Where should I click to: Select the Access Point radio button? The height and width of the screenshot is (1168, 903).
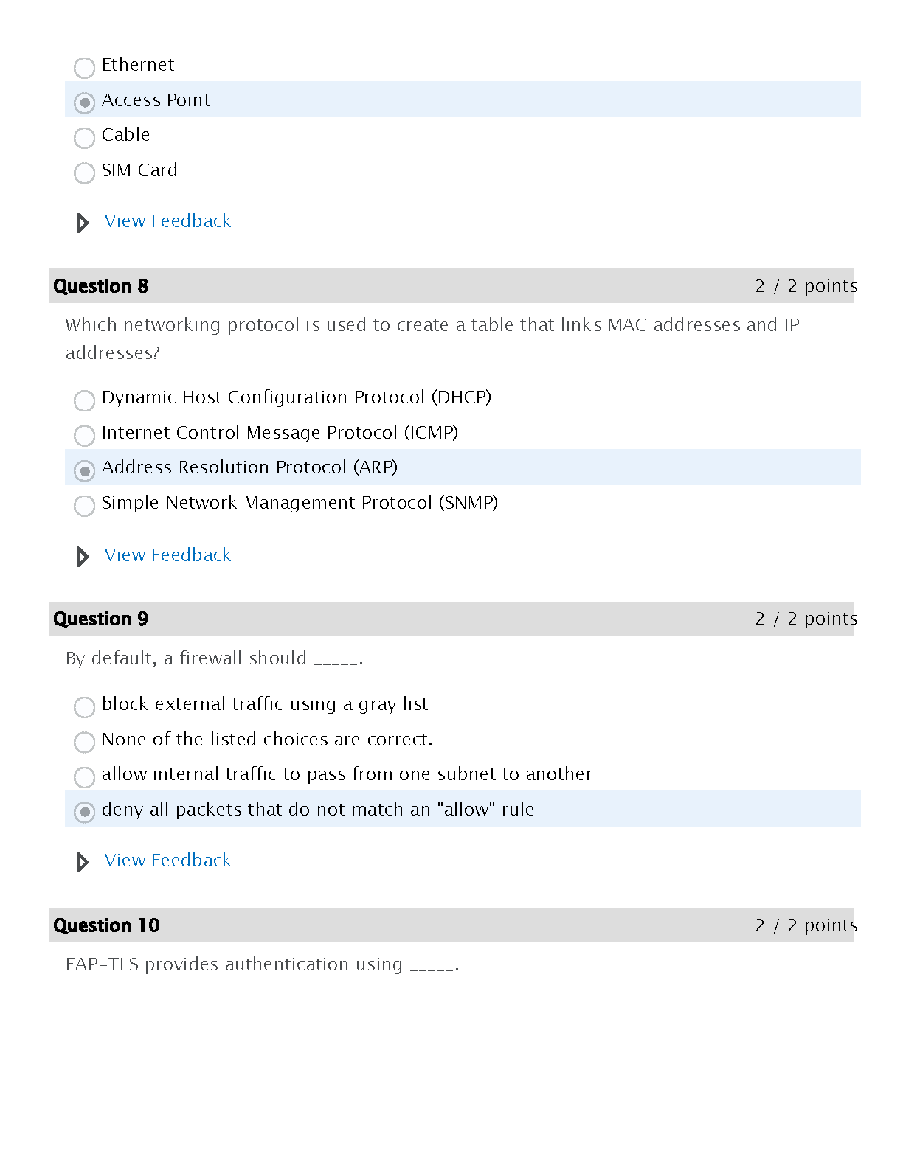click(85, 102)
